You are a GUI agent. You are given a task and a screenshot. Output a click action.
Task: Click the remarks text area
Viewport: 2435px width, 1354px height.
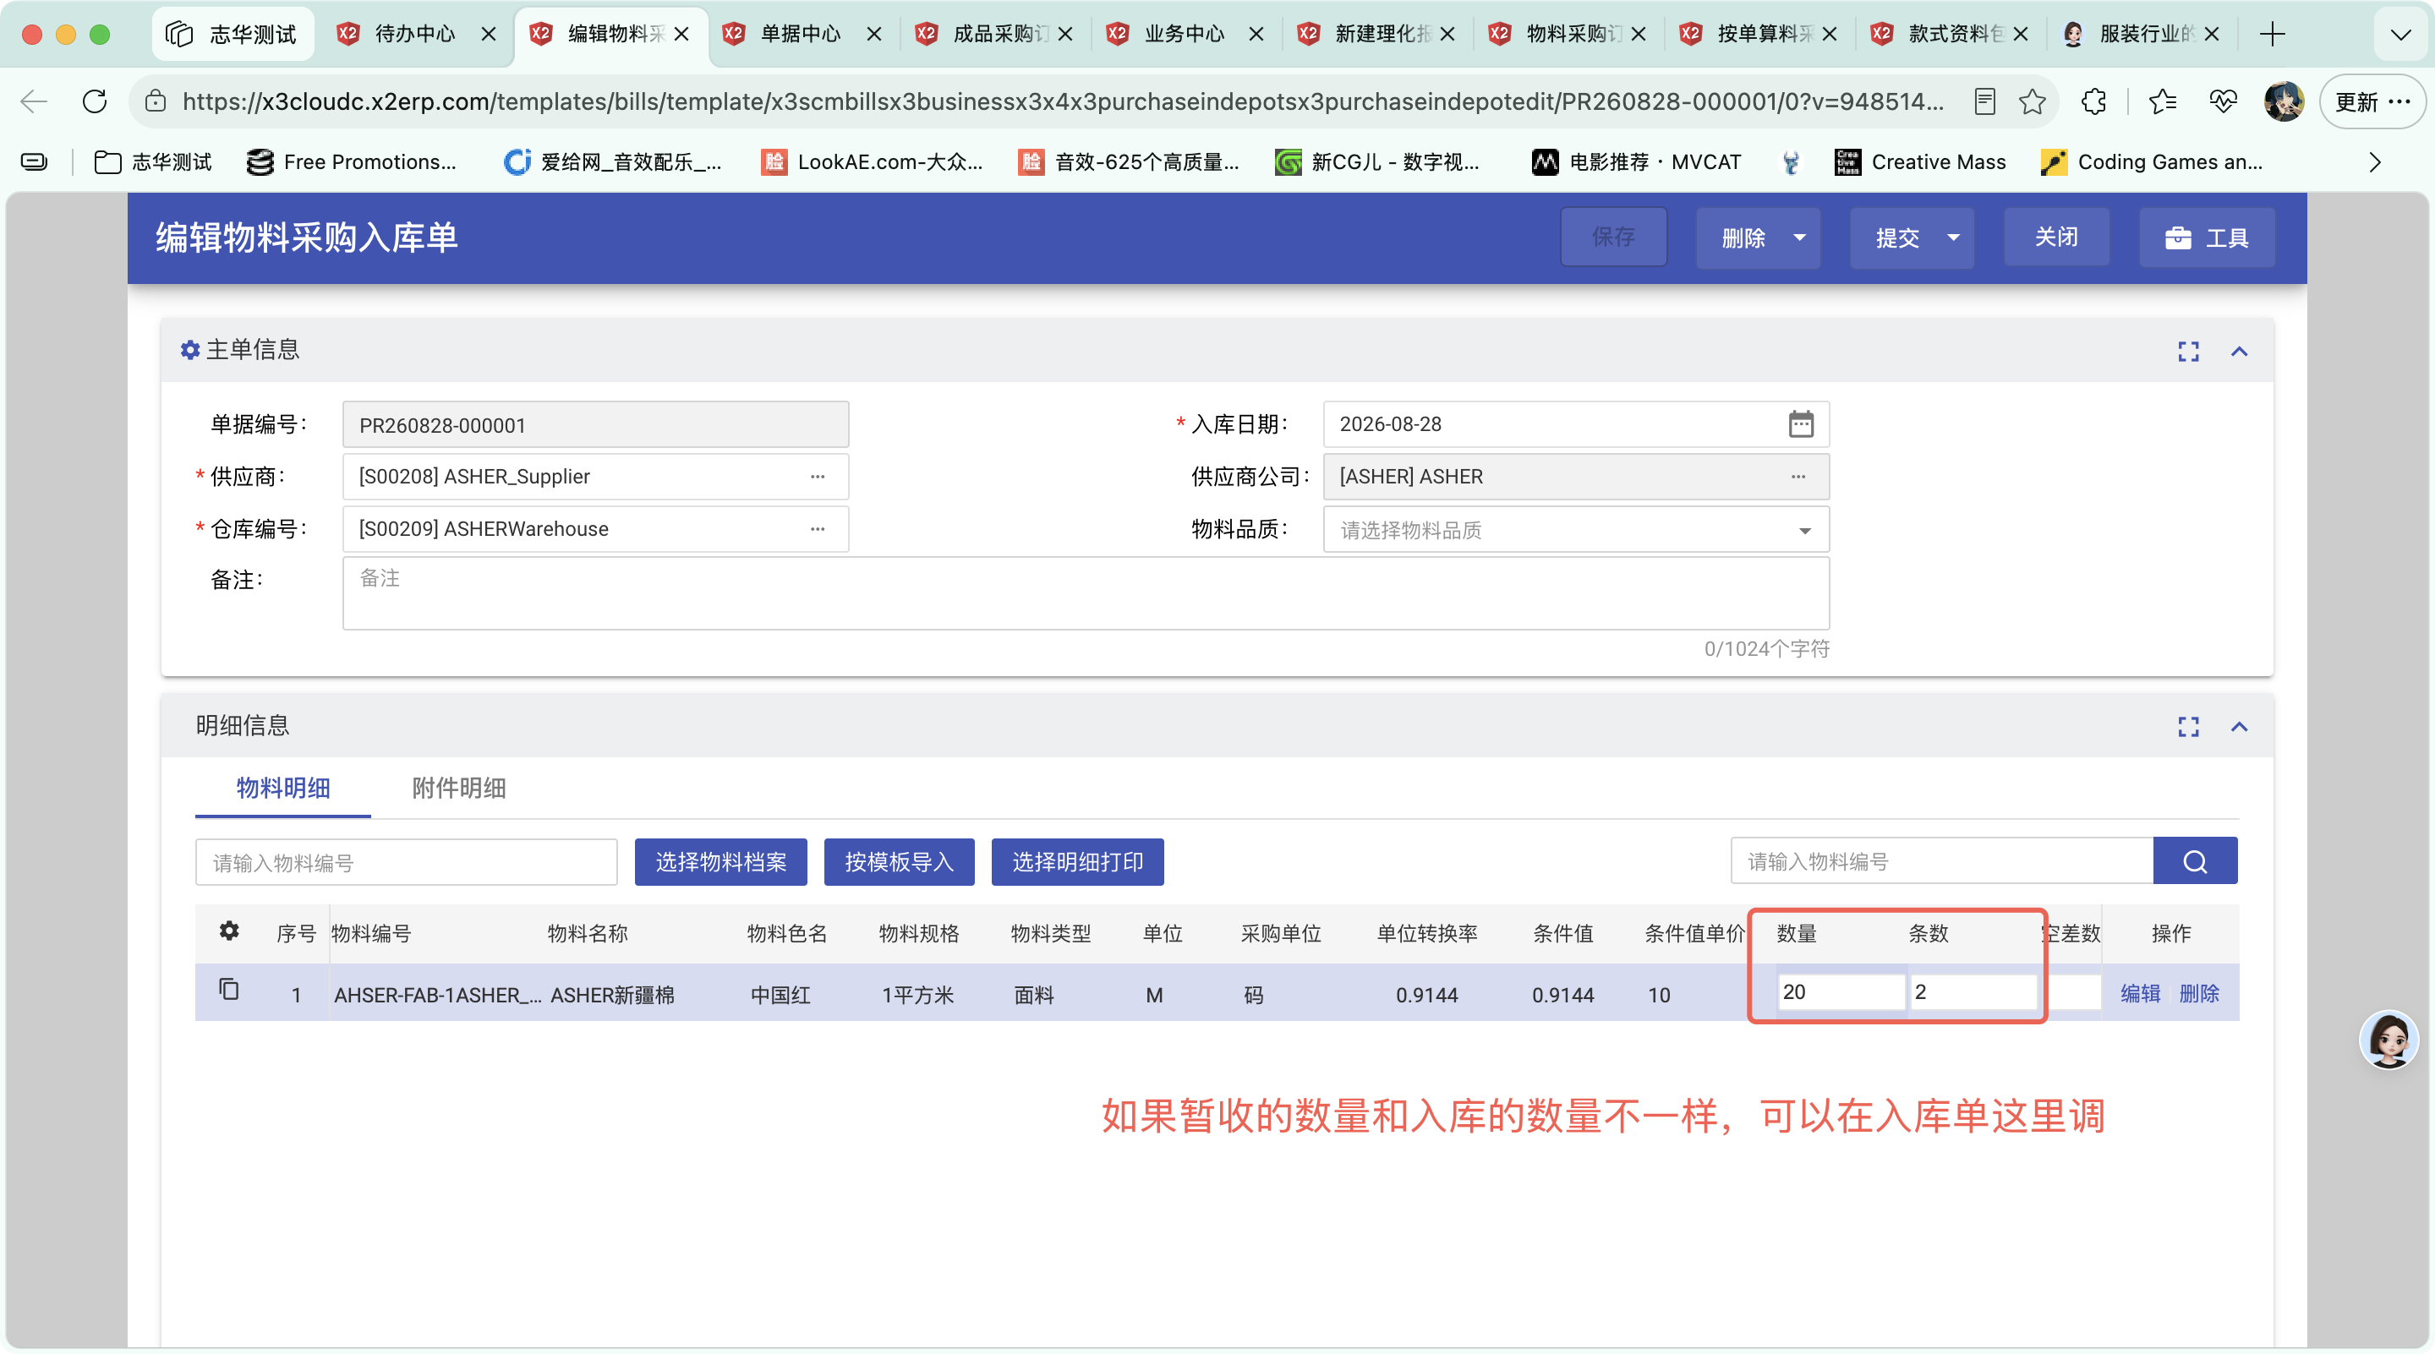point(1085,593)
